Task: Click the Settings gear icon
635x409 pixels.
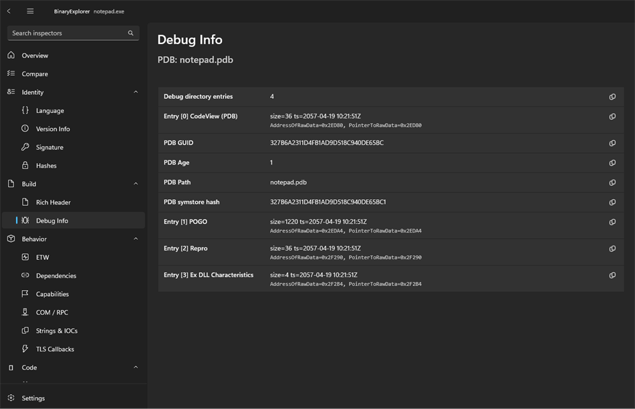Action: tap(11, 398)
